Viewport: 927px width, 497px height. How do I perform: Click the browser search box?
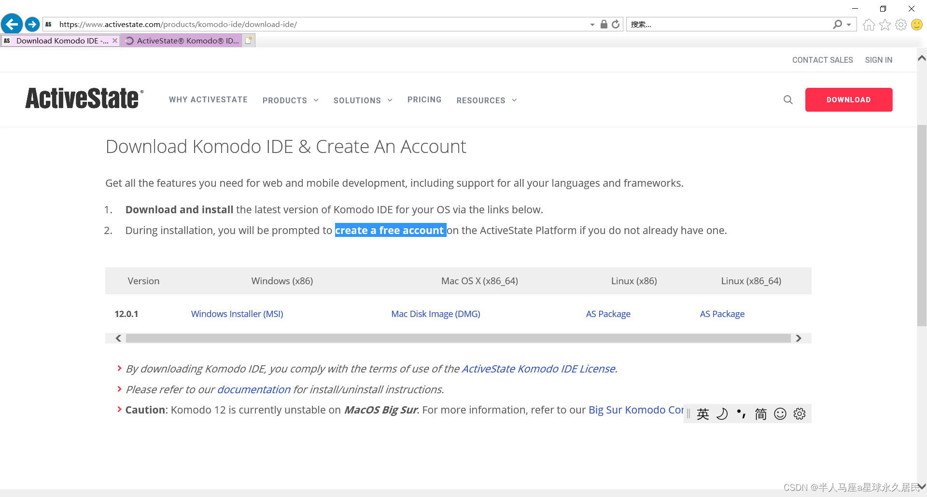[x=728, y=24]
